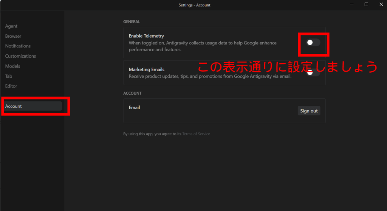Click the Sign out button
387x211 pixels.
[x=309, y=111]
